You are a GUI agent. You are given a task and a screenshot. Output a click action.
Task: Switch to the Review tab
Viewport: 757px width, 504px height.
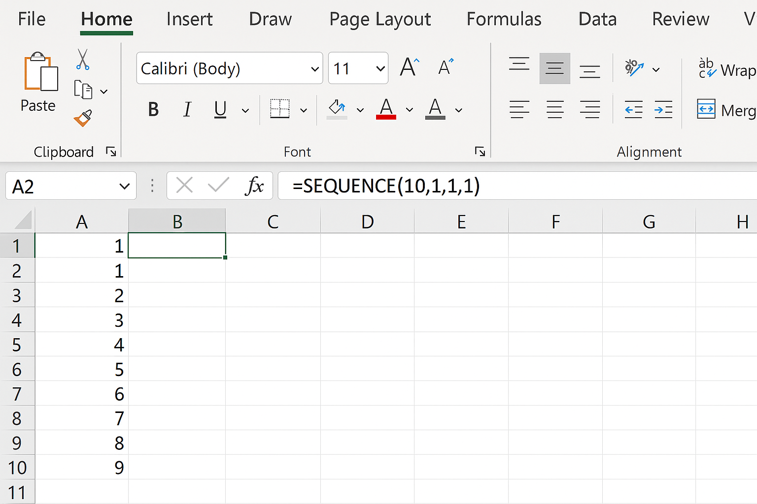(x=681, y=19)
